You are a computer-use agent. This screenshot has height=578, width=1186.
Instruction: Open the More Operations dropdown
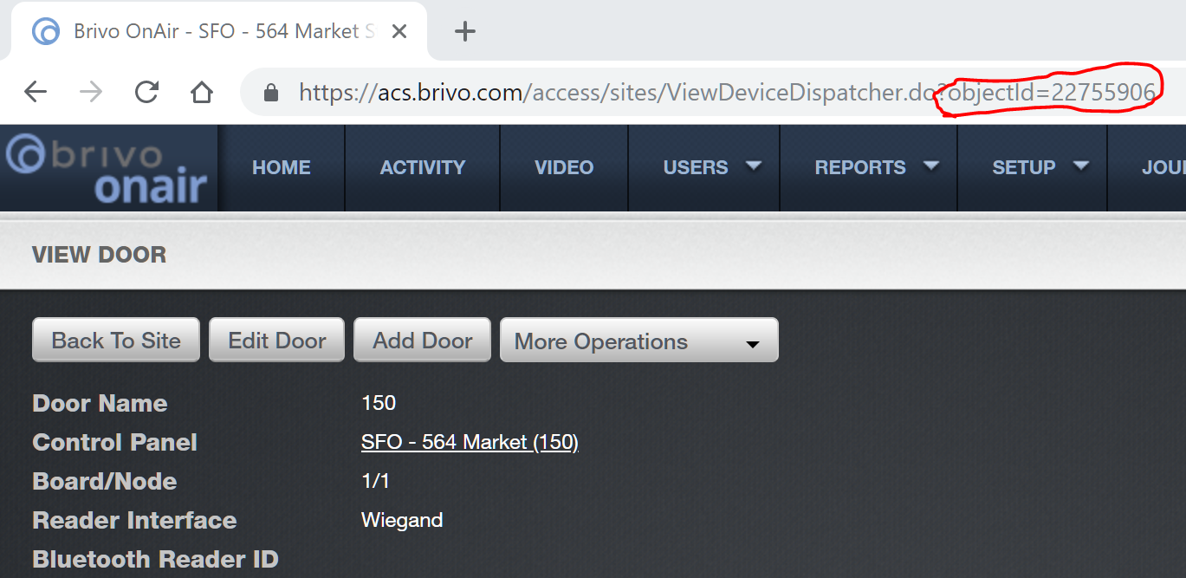tap(639, 341)
